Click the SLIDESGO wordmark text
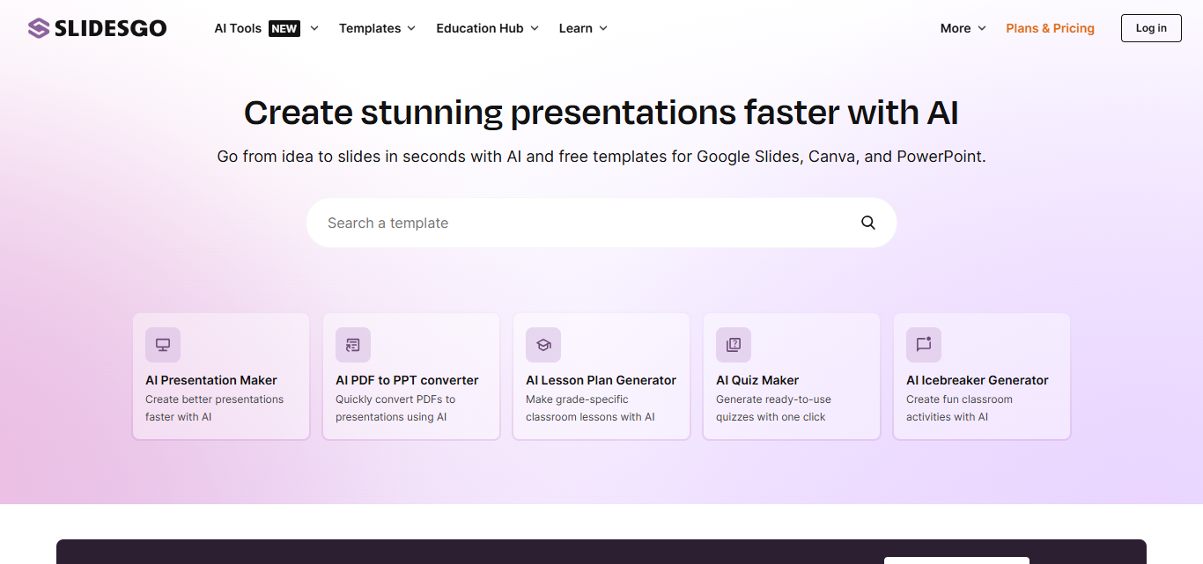Screen dimensions: 1203x564 coord(110,28)
